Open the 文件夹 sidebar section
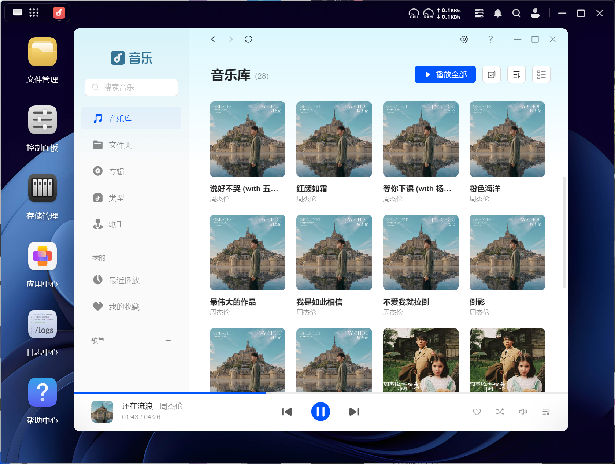Screen dimensions: 615x464 [x=131, y=145]
